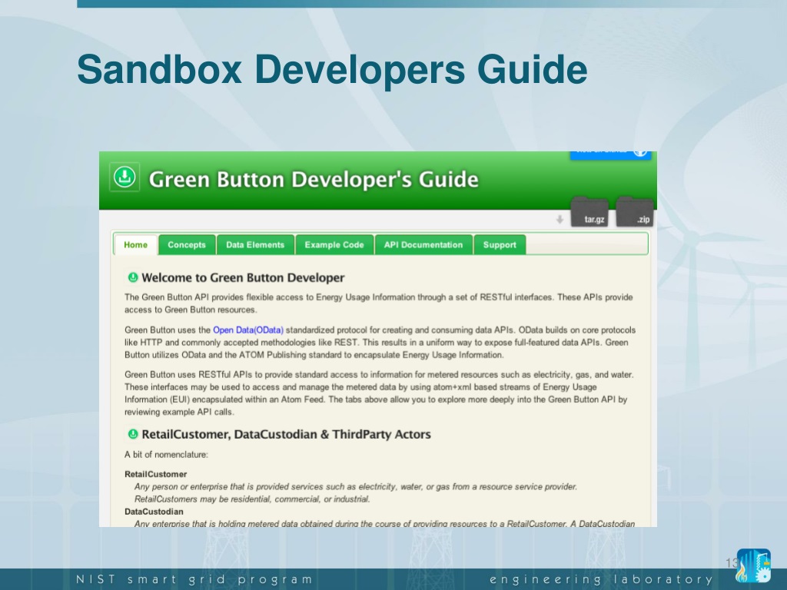
Task: Click the 'NIST smart grid program' footer text
Action: 194,579
